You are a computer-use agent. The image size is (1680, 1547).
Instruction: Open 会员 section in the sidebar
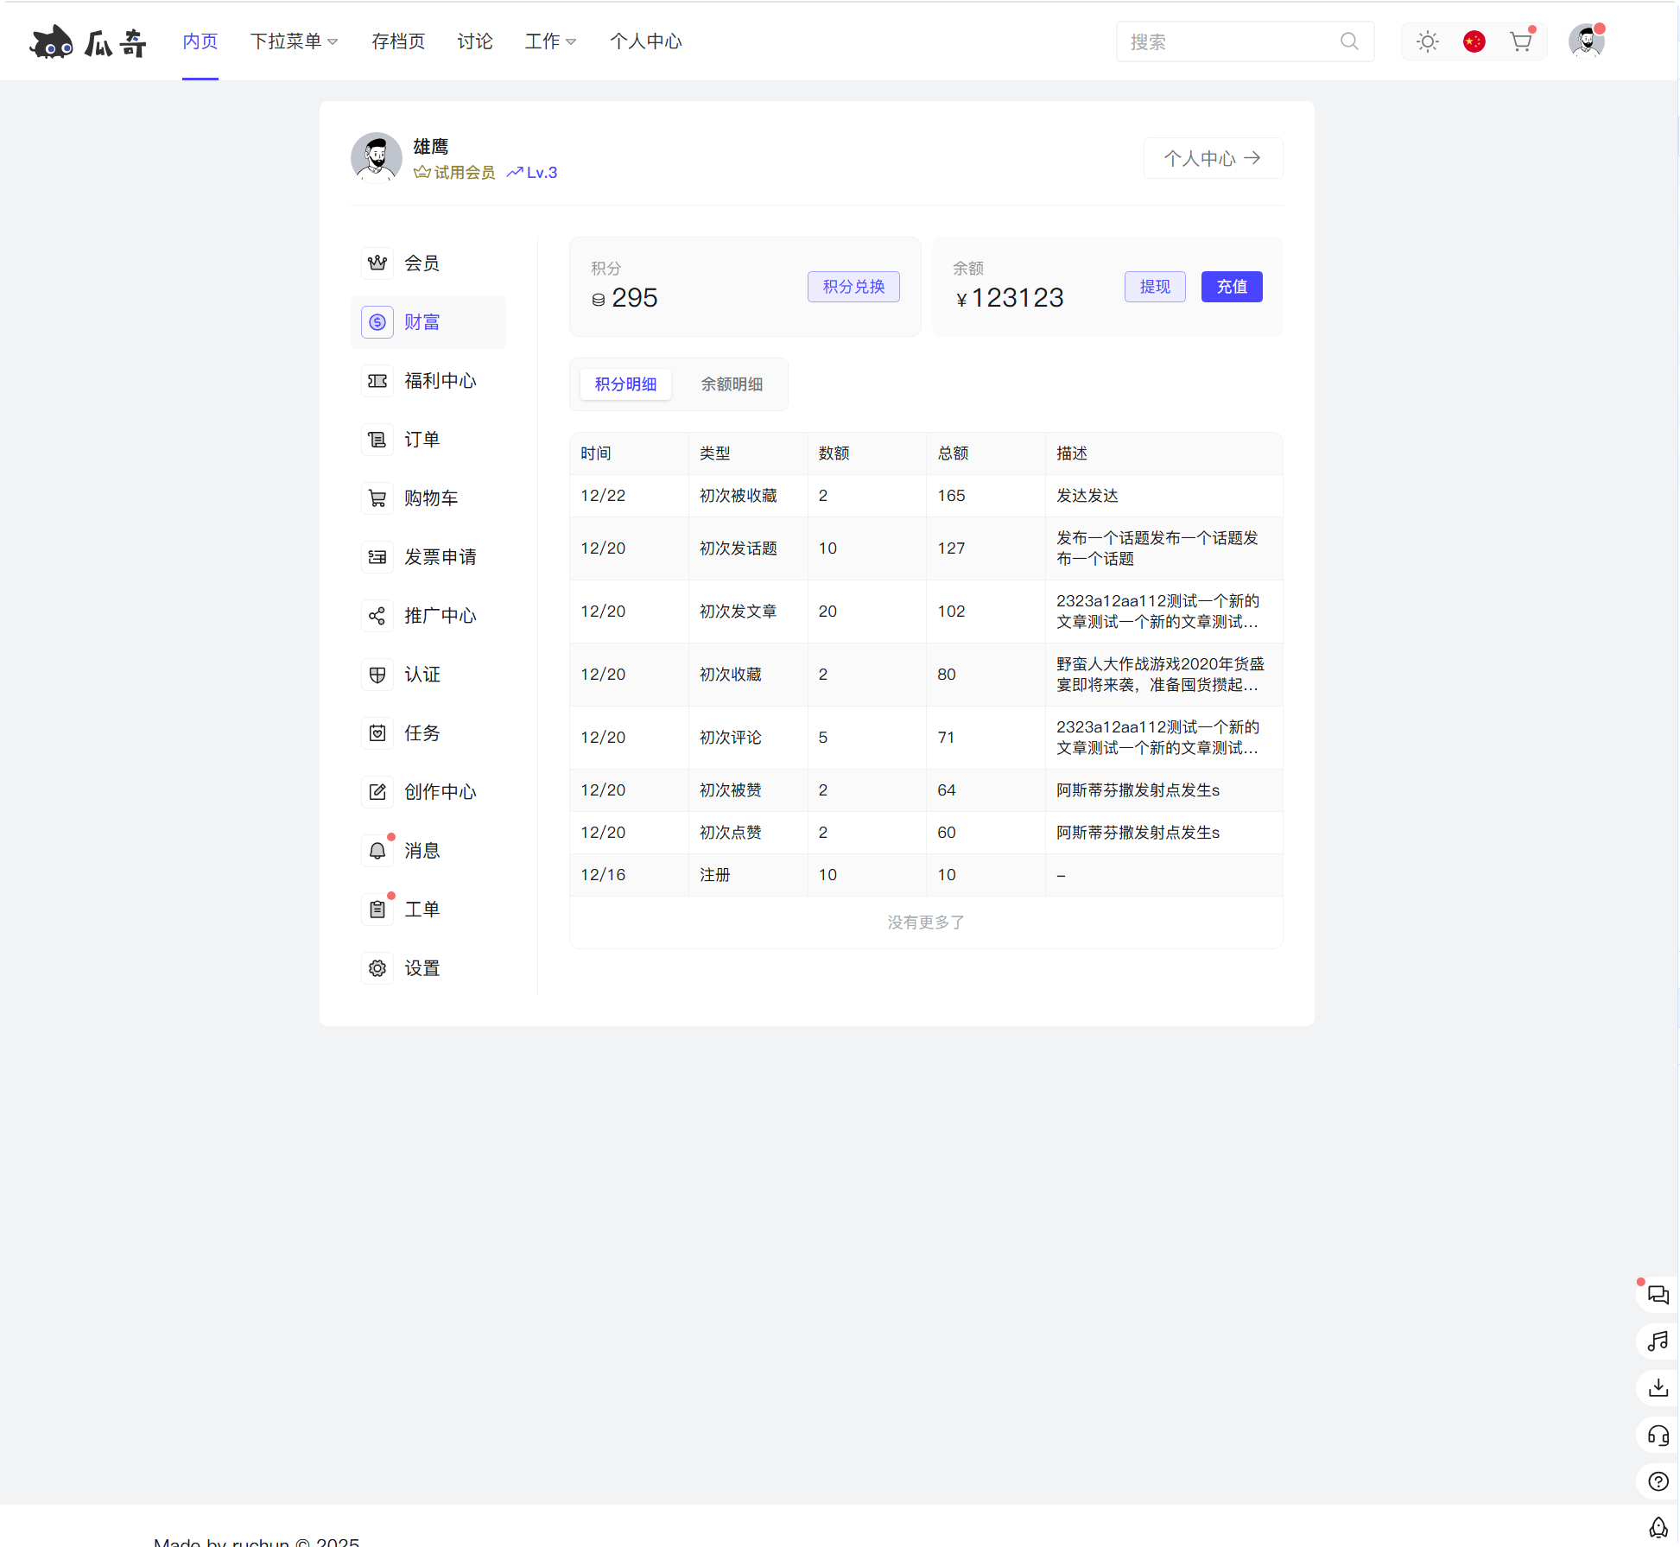point(423,263)
